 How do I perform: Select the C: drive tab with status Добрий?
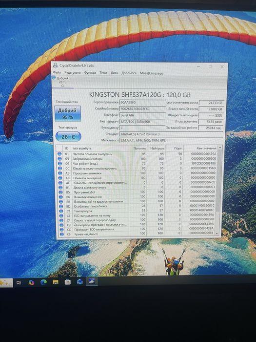(61, 82)
